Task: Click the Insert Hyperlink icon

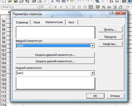Action: 98,1
